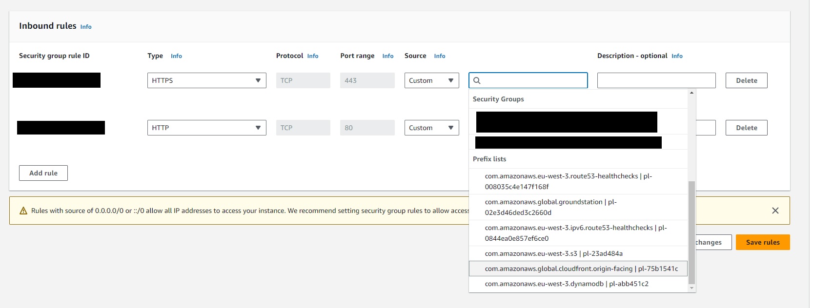Click the warning triangle icon
Image resolution: width=813 pixels, height=308 pixels.
click(23, 211)
